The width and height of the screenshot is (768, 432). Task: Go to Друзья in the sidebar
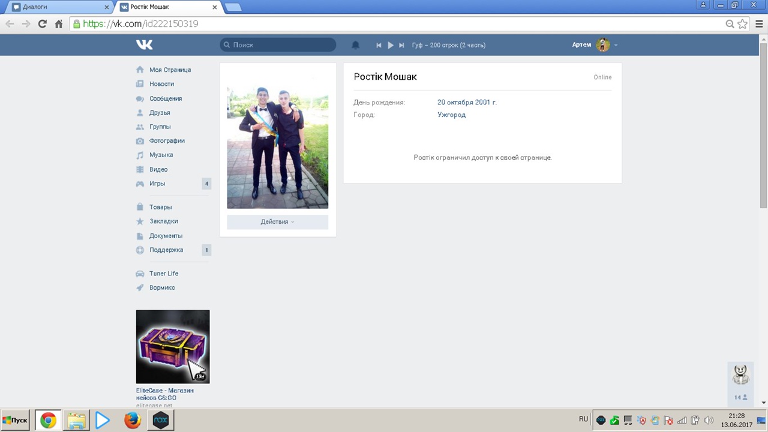[x=160, y=113]
